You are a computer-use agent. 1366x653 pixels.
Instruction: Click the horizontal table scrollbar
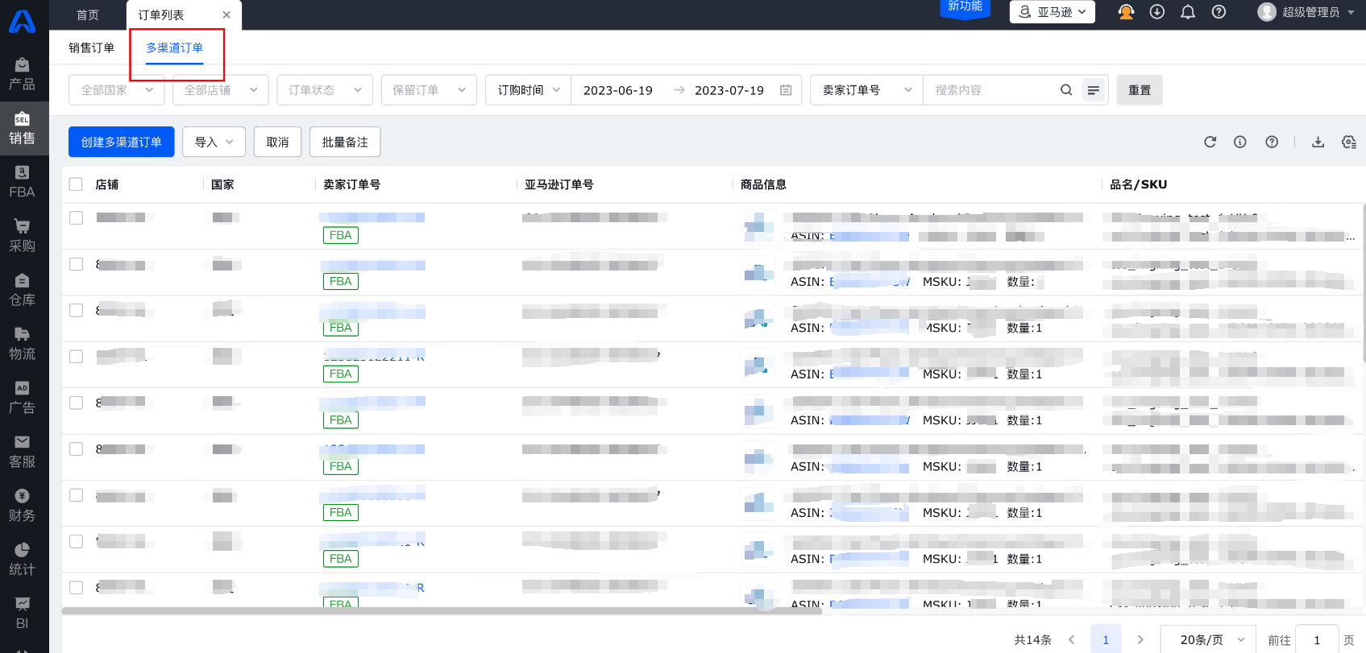pos(442,610)
